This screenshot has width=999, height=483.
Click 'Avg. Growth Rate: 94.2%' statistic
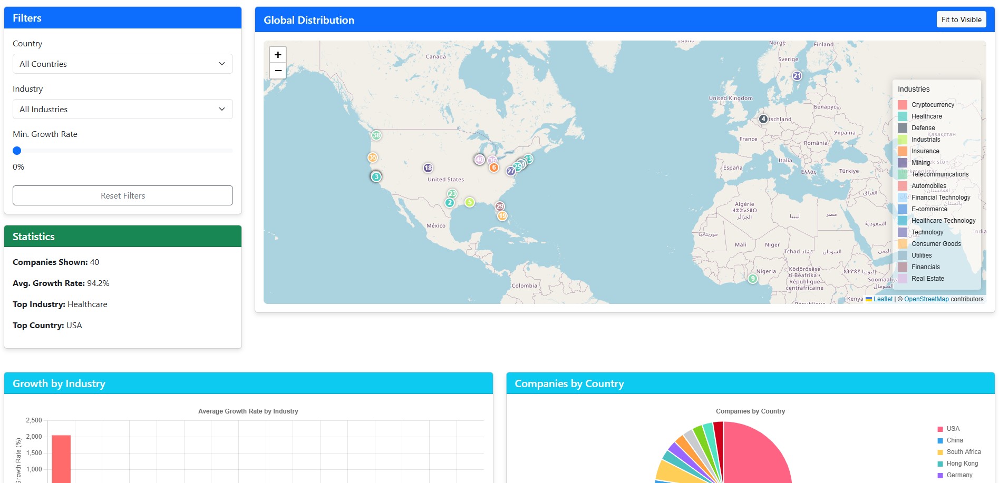point(61,283)
